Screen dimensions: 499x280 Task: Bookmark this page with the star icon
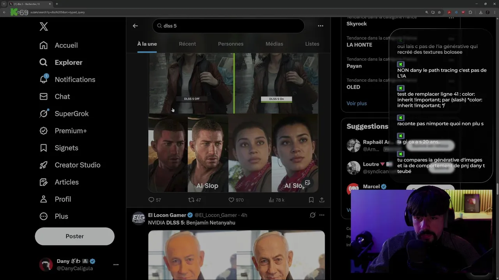(x=439, y=12)
